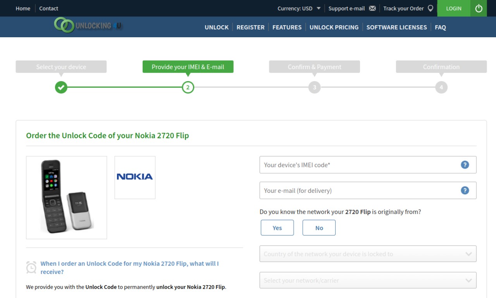The width and height of the screenshot is (496, 298).
Task: Click the location pin icon by Track your Order
Action: pyautogui.click(x=430, y=8)
